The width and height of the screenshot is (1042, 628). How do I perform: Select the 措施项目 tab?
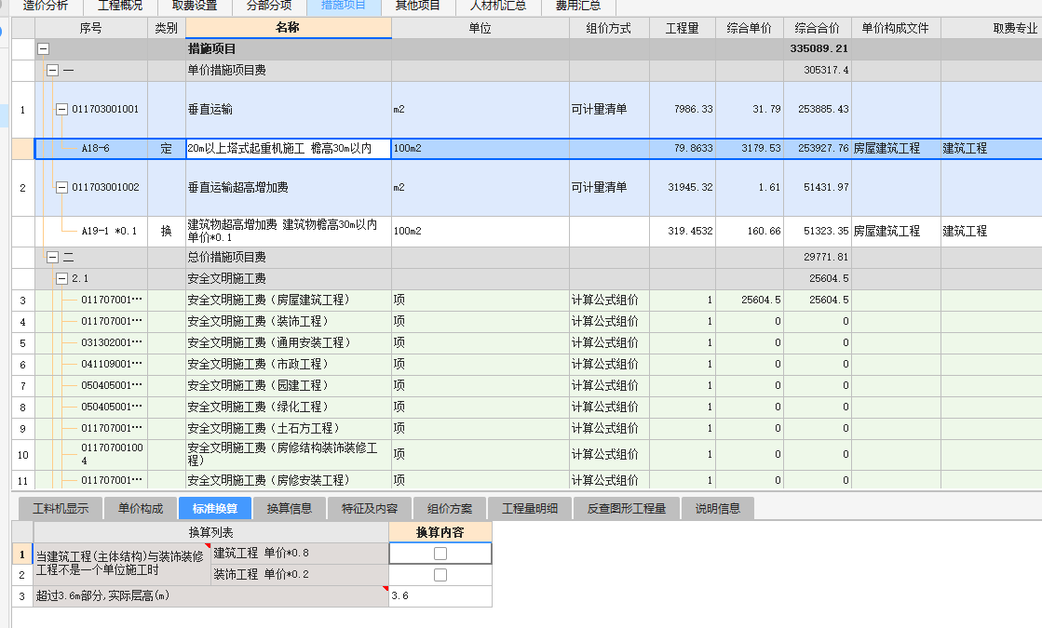tap(344, 6)
